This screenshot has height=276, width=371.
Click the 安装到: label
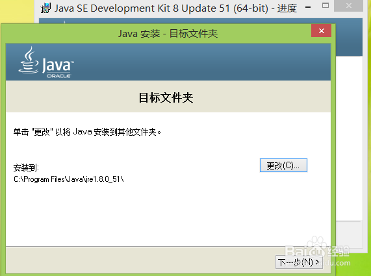click(26, 168)
